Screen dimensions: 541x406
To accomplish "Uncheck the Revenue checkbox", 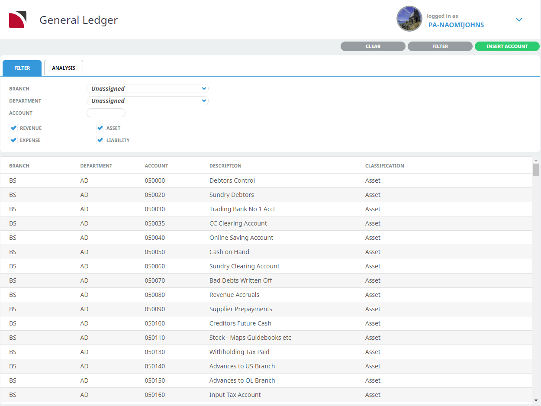I will (x=14, y=128).
